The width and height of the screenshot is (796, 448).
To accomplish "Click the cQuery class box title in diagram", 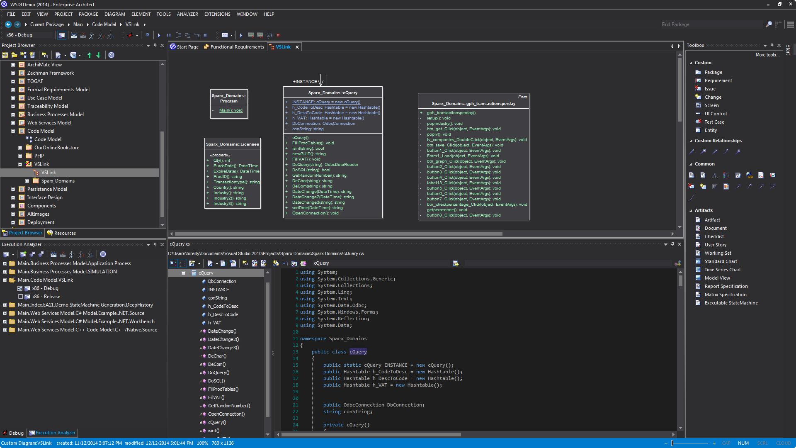I will 332,93.
